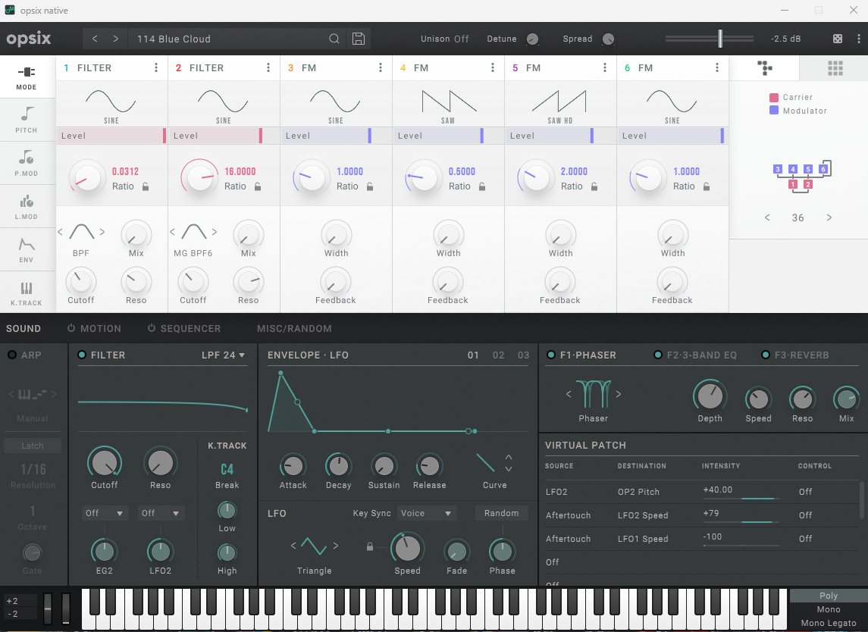Click the preset search magnifier icon

pos(334,39)
